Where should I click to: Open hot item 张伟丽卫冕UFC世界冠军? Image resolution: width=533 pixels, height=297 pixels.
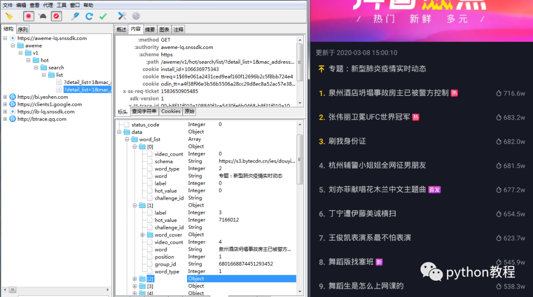pyautogui.click(x=369, y=117)
